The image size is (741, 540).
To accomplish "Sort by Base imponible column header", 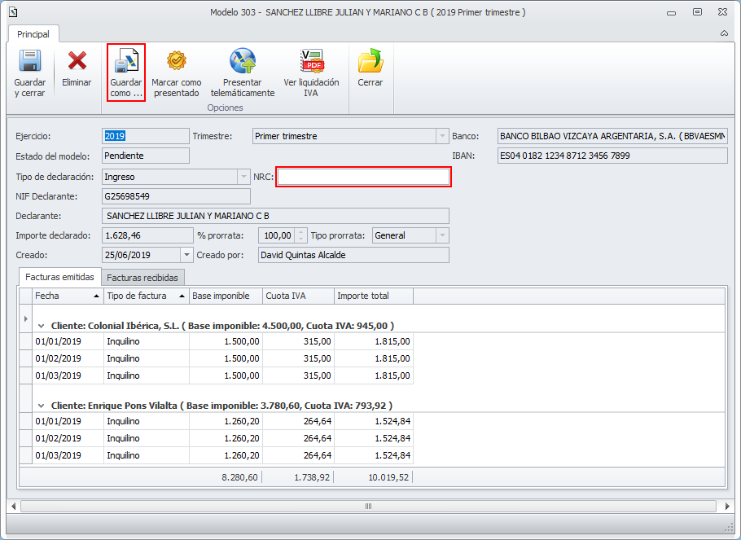I will 226,296.
